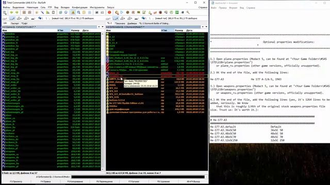Click the clipboard toolbar icon
The height and width of the screenshot is (185, 330).
53,12
